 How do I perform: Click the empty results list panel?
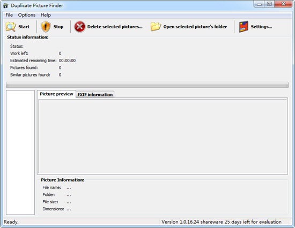20,153
